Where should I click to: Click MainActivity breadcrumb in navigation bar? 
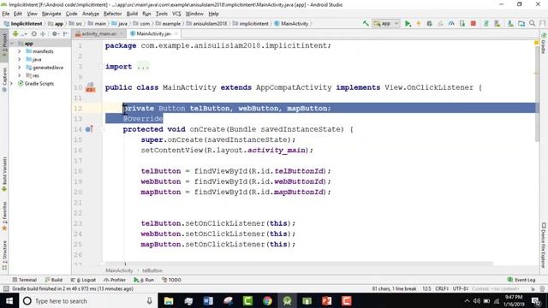coord(291,23)
